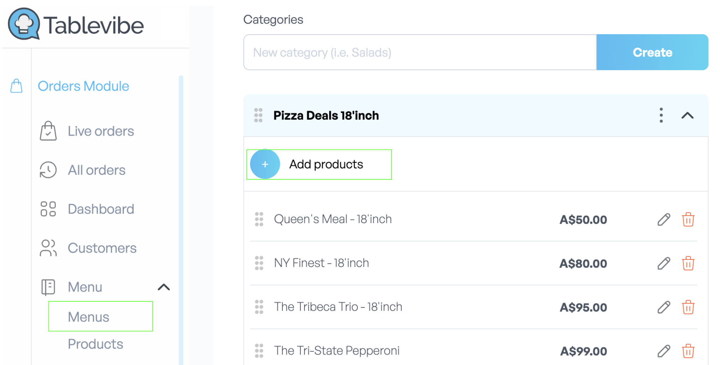Click drag handle icon for Pizza Deals 18'inch

[258, 115]
